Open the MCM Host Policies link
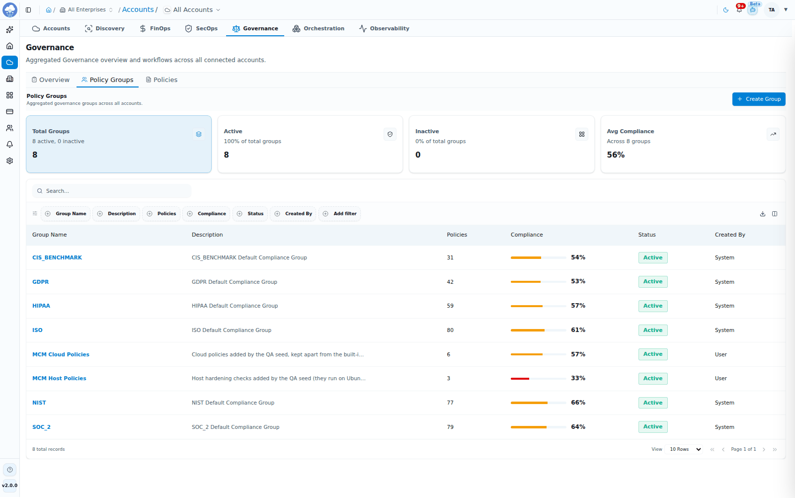795x498 pixels. point(59,379)
